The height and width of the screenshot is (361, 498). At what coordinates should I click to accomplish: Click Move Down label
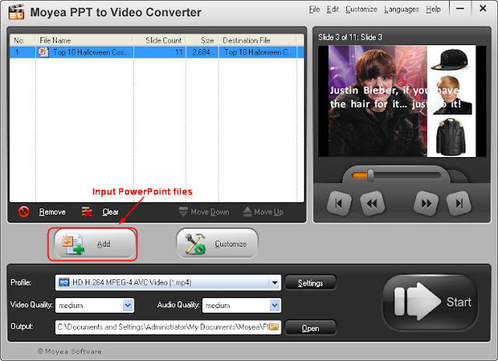click(209, 212)
